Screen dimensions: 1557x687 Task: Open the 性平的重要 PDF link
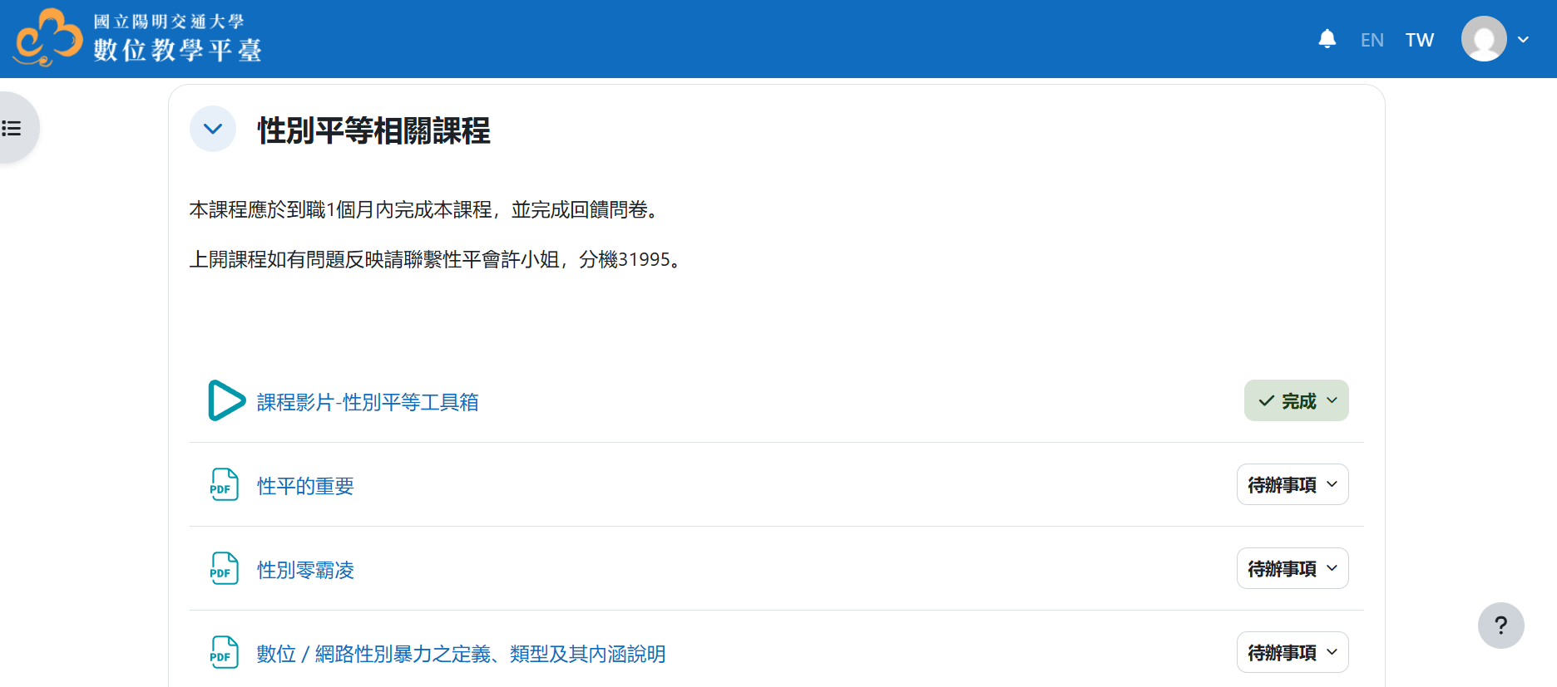click(305, 486)
